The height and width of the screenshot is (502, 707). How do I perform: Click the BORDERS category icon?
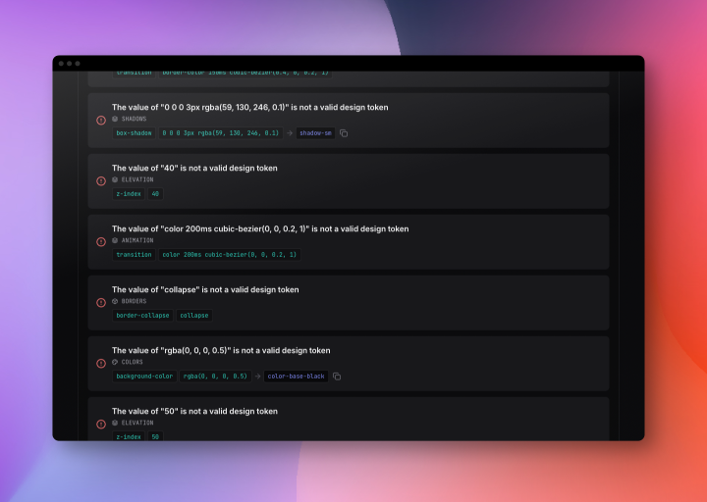point(115,301)
